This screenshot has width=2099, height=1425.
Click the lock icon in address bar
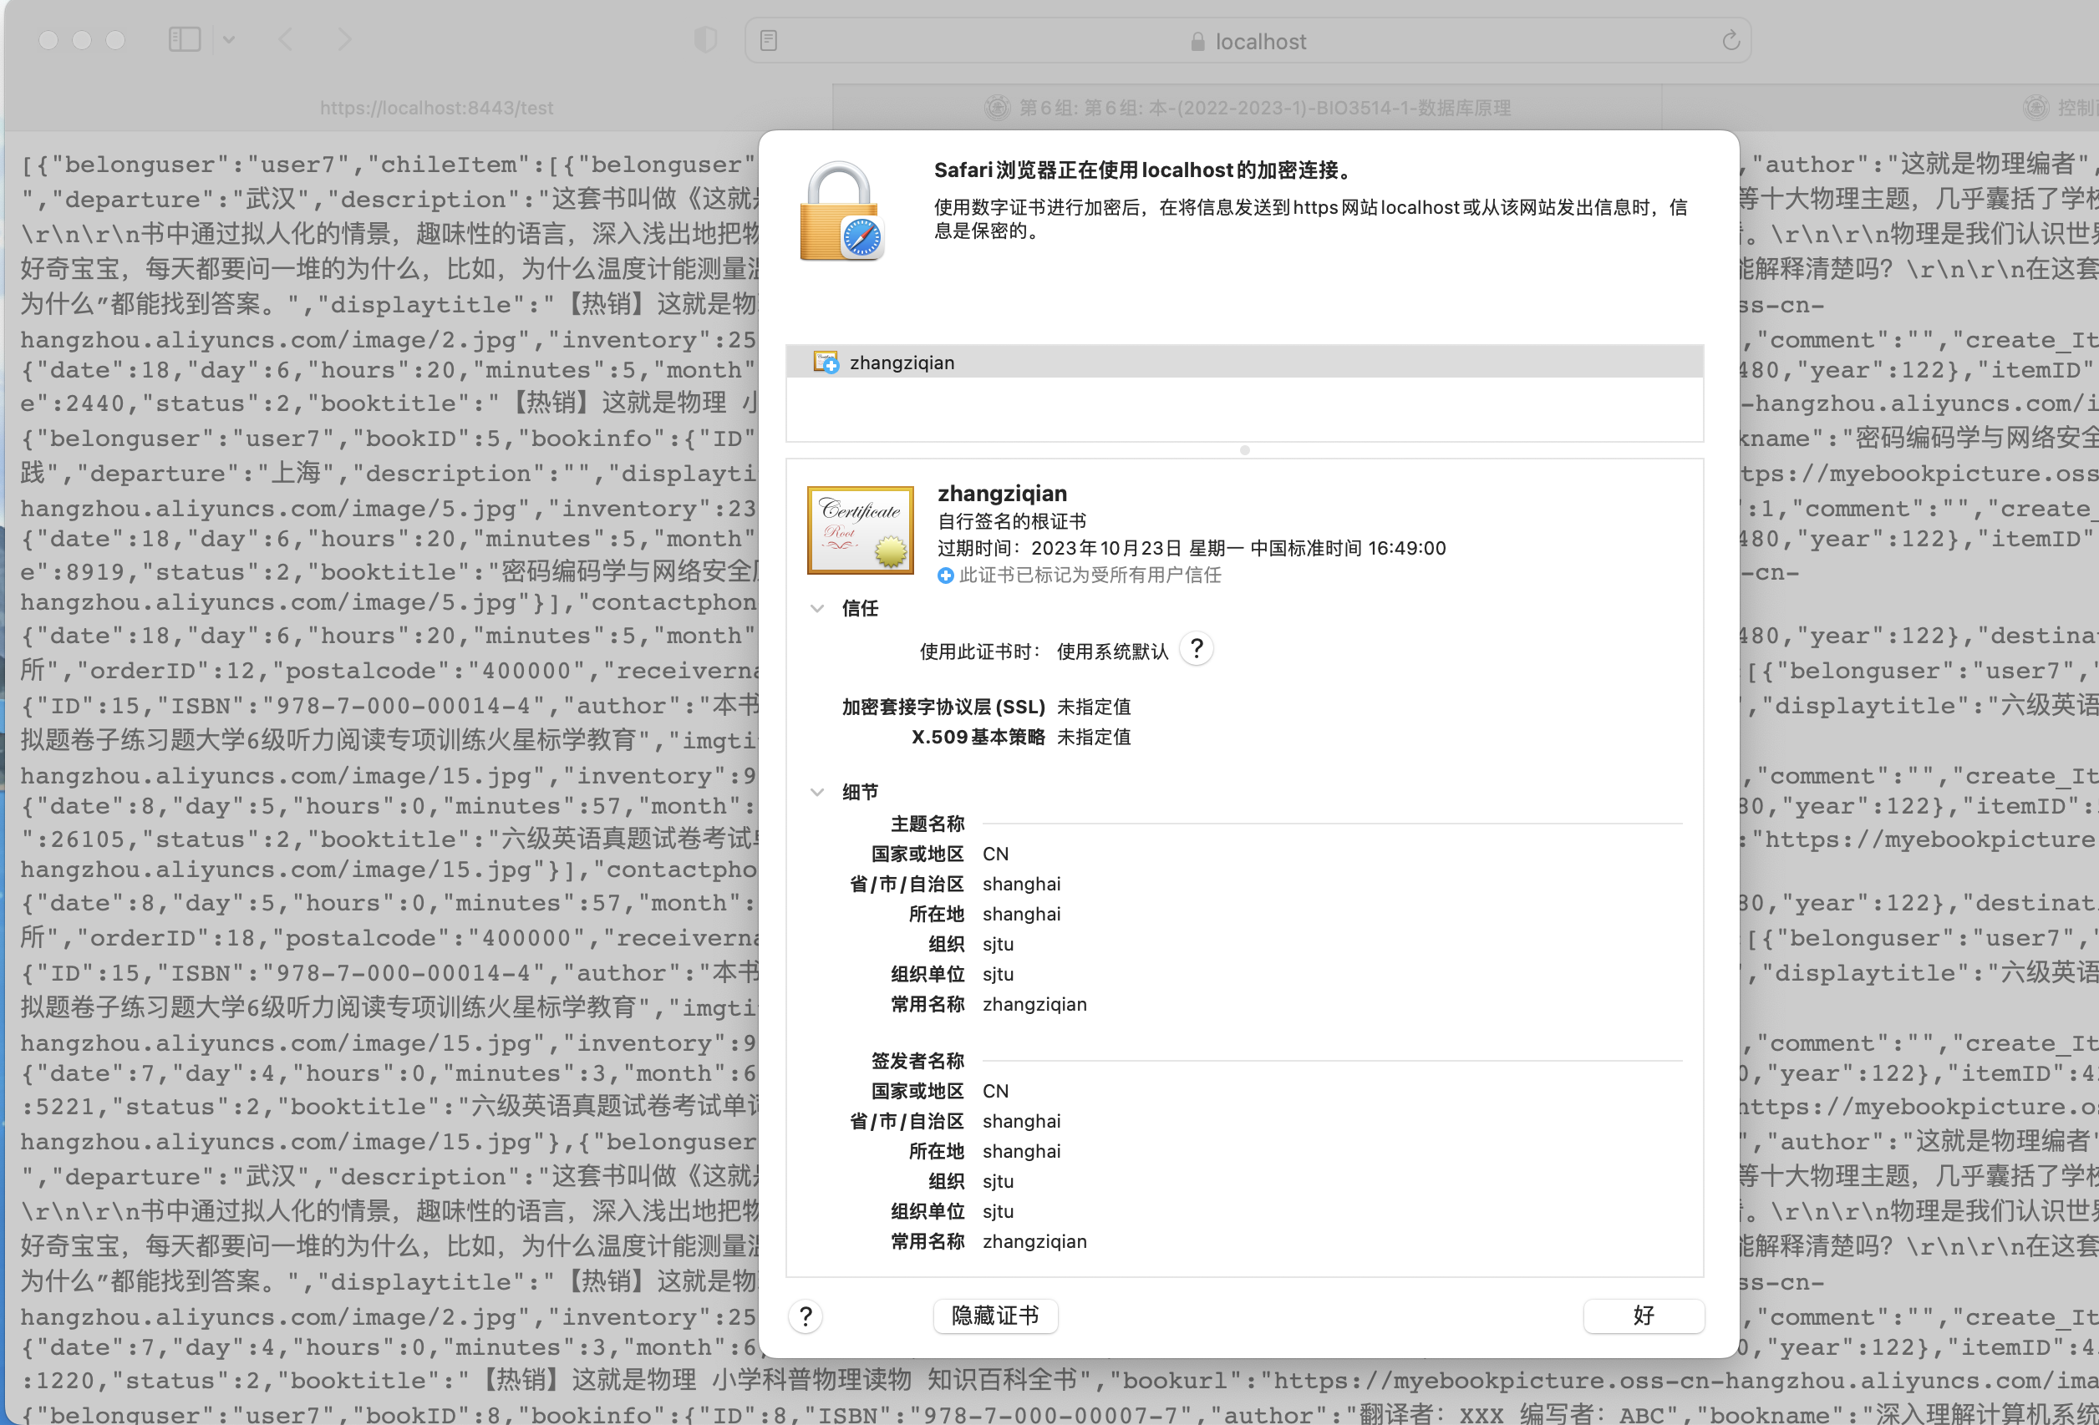tap(1197, 42)
